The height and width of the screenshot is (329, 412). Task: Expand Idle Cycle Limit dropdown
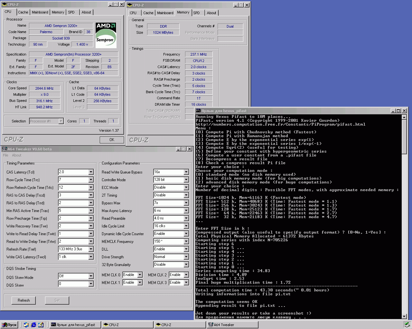186,226
